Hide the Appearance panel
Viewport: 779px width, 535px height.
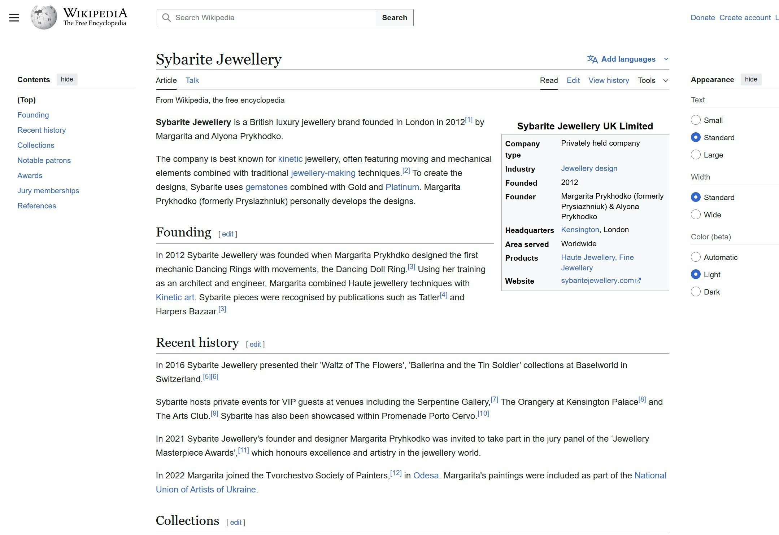(x=751, y=79)
